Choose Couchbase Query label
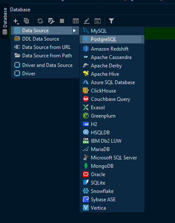 click(111, 99)
